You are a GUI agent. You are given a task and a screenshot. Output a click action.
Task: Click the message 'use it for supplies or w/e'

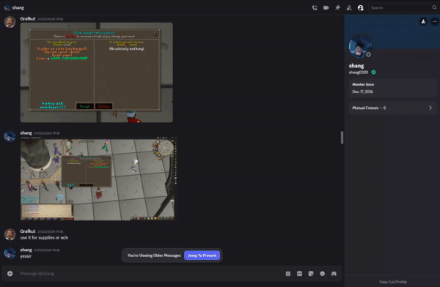point(44,238)
